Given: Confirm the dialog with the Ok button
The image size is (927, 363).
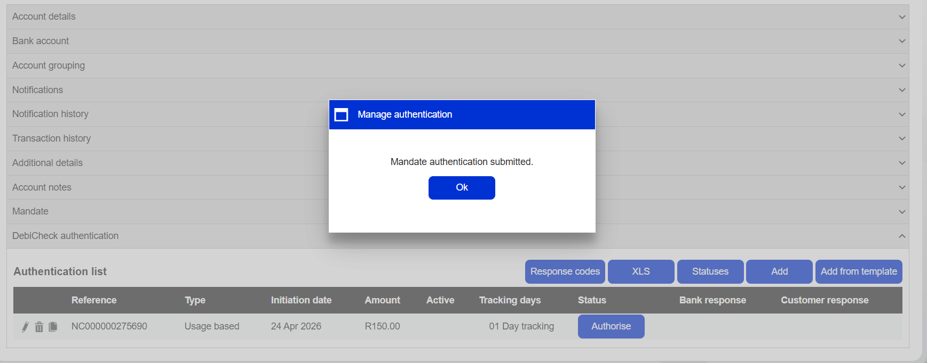Looking at the screenshot, I should 462,188.
